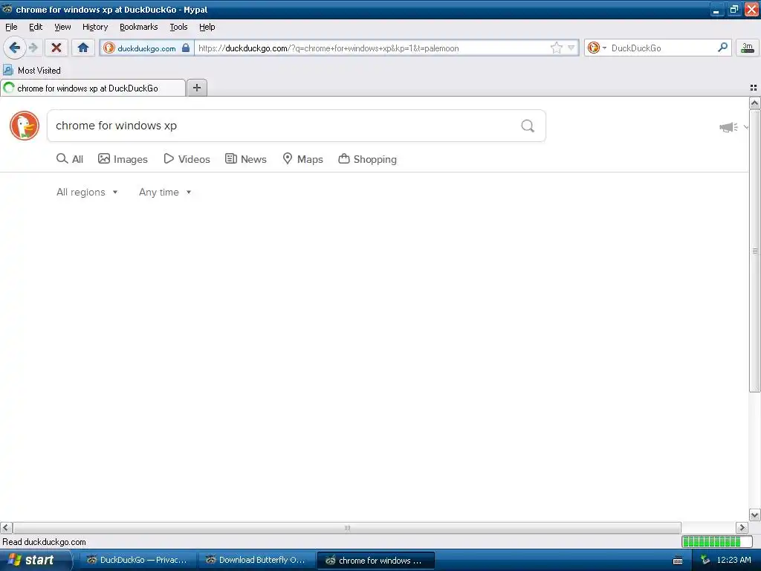Open the Most Visited bookmarks folder
Screen dimensions: 761x571
coord(32,71)
